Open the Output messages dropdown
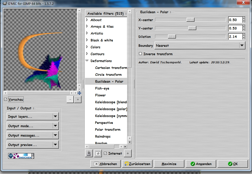252x174 pixels. (33, 135)
